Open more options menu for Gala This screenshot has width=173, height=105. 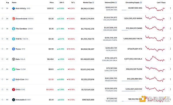170,59
